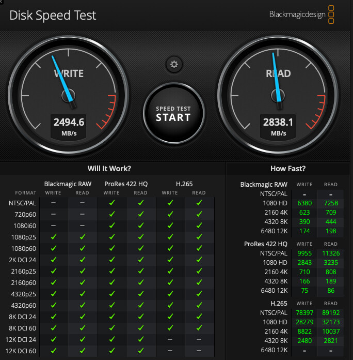This screenshot has width=353, height=360.
Task: Click the Blackmagicdesign logo squares
Action: [x=331, y=14]
